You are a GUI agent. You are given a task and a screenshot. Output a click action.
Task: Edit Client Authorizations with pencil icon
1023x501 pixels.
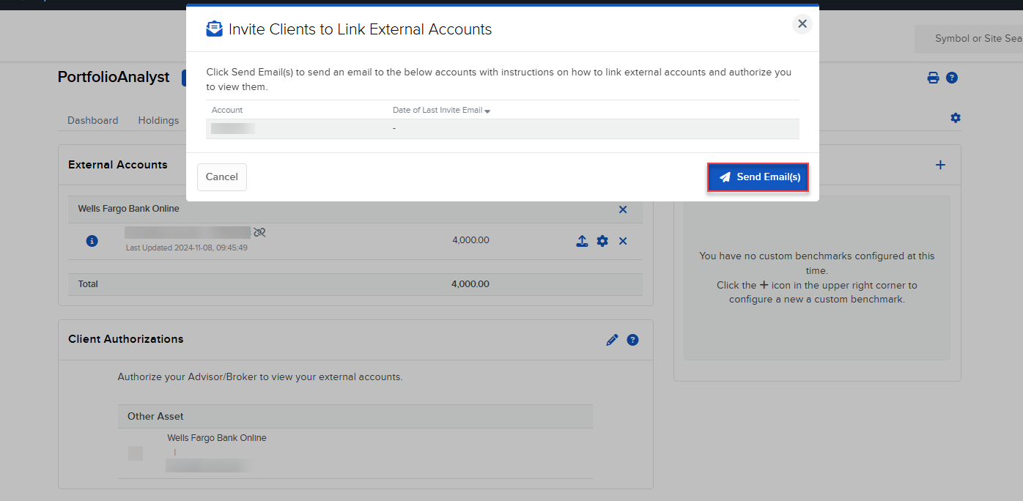tap(612, 340)
